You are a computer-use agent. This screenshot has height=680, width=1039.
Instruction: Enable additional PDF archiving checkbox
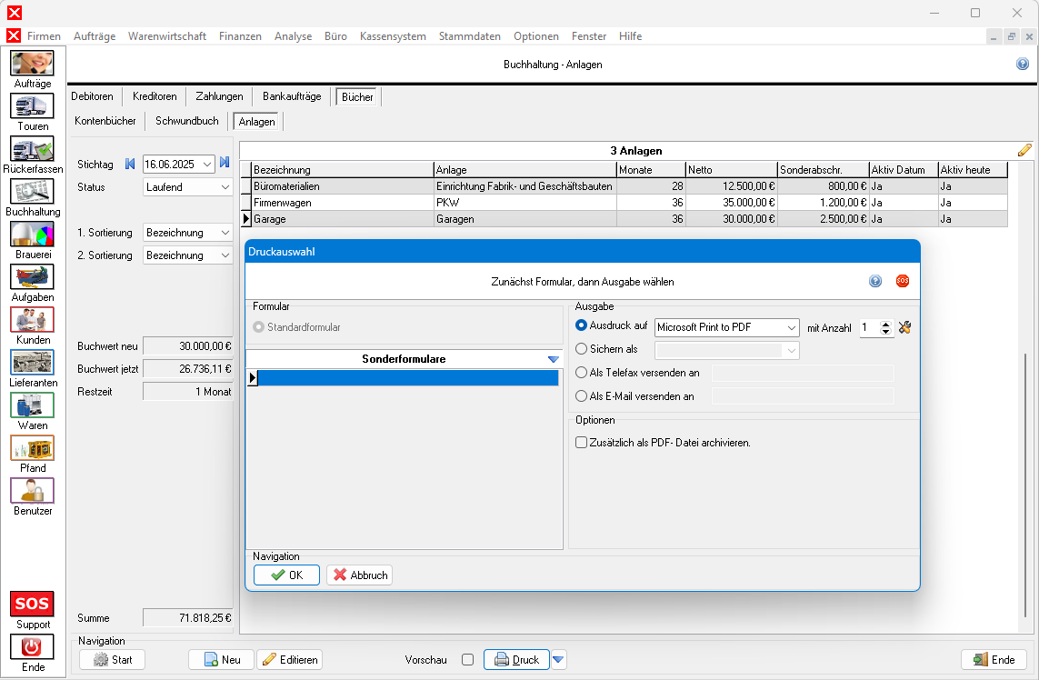coord(582,443)
